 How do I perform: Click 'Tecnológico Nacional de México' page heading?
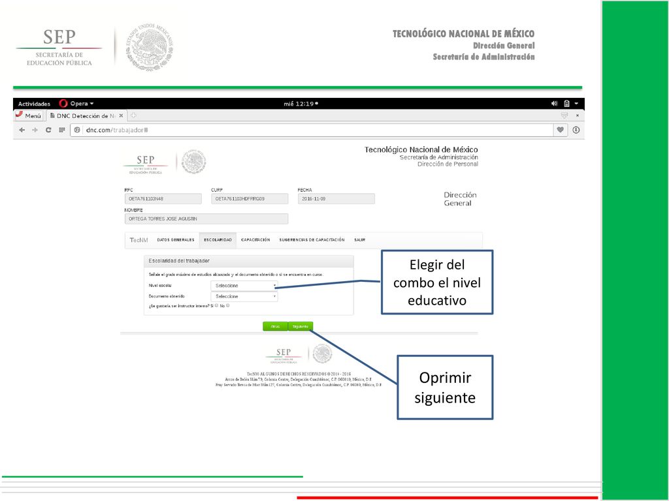(421, 149)
